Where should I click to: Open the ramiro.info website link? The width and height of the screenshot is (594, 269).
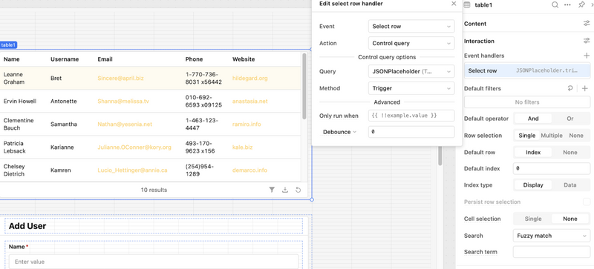(247, 124)
